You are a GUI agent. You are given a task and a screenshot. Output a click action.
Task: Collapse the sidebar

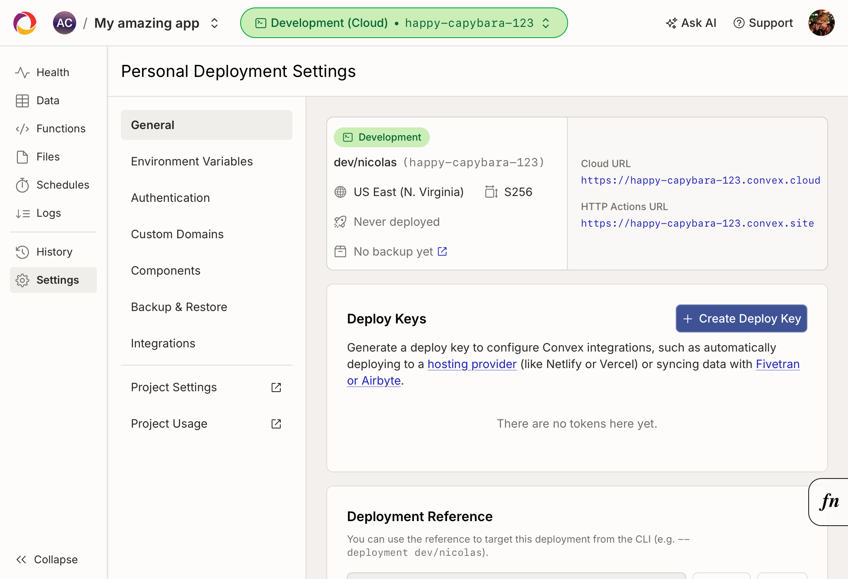[x=47, y=560]
